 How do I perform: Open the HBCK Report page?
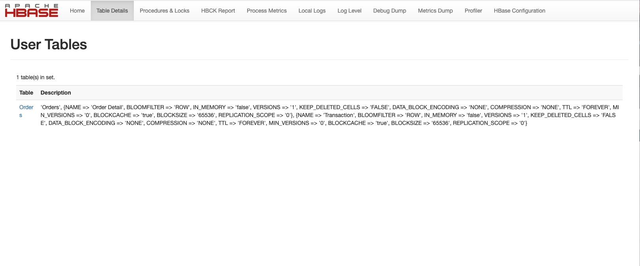[218, 11]
